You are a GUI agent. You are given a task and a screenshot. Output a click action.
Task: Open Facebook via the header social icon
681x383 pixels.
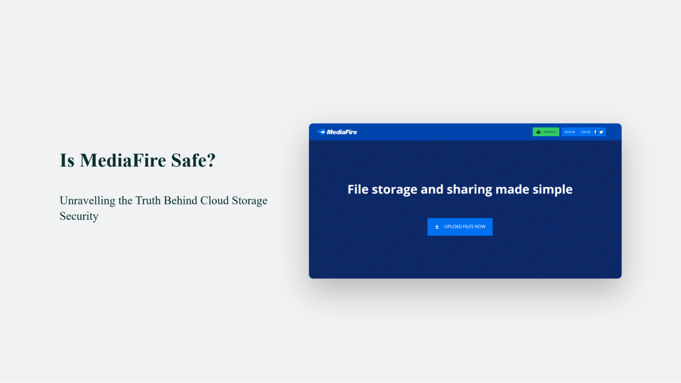click(x=595, y=132)
